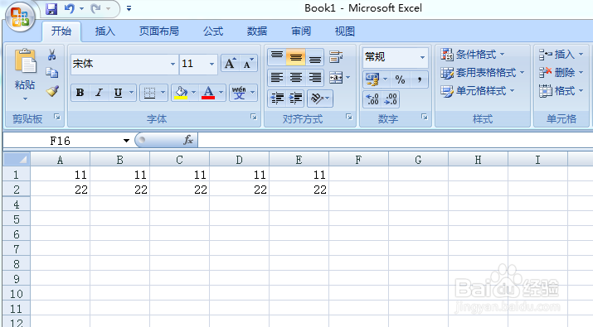Align text left
The image size is (593, 327).
click(277, 78)
